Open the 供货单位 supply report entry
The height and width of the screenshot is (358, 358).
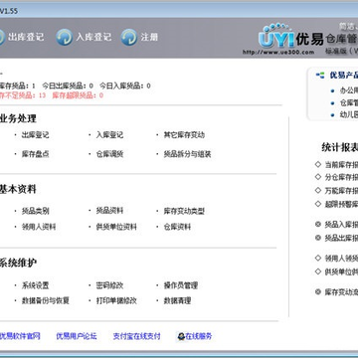click(x=341, y=271)
